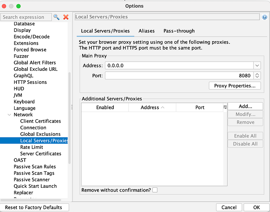Click the options tree vertical scrollbar
Viewport: 270px width, 212px height.
pos(69,118)
